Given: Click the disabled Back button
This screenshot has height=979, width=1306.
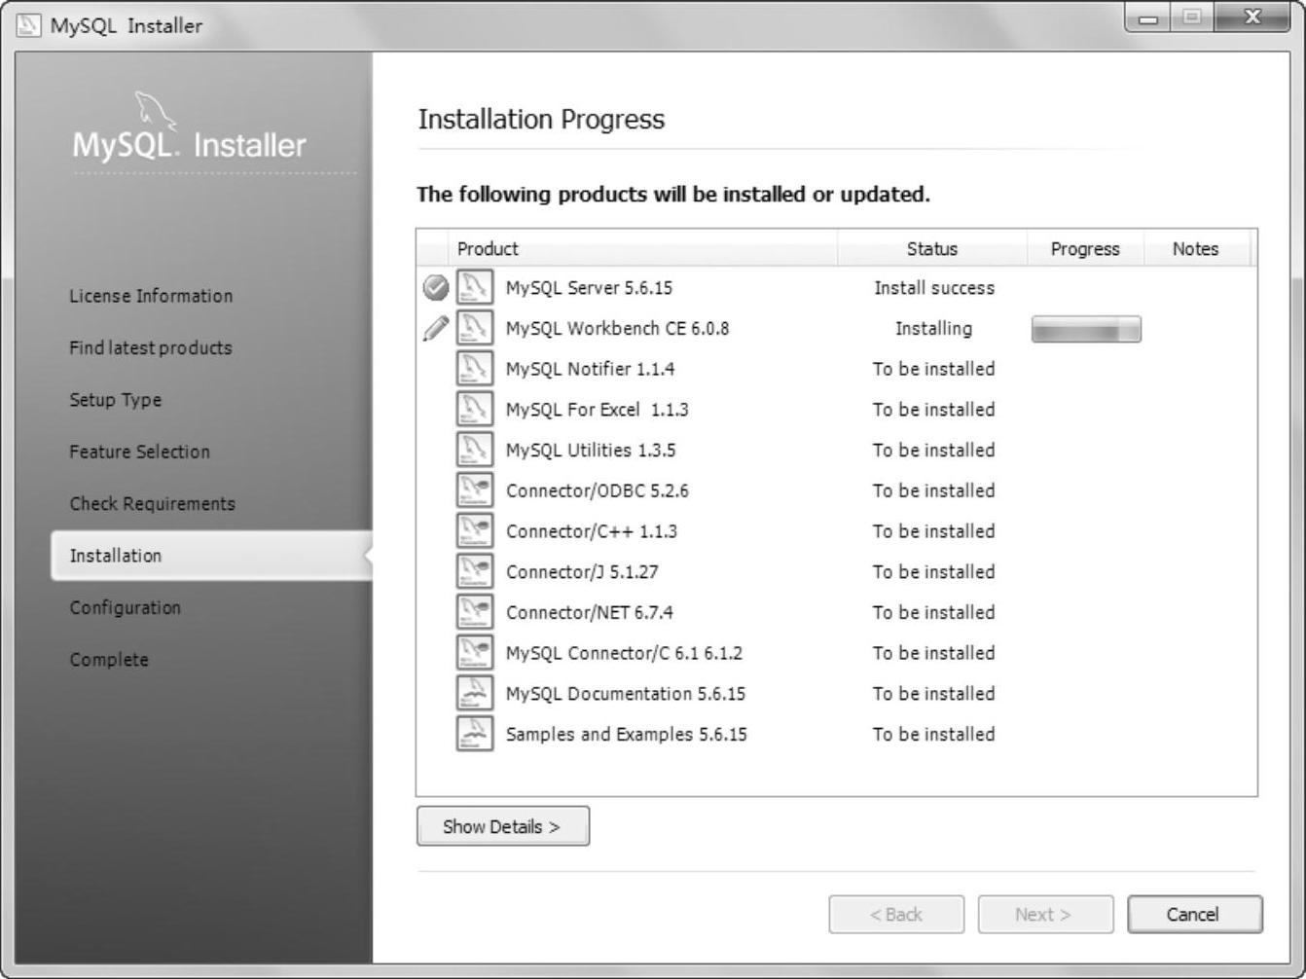Looking at the screenshot, I should [896, 915].
